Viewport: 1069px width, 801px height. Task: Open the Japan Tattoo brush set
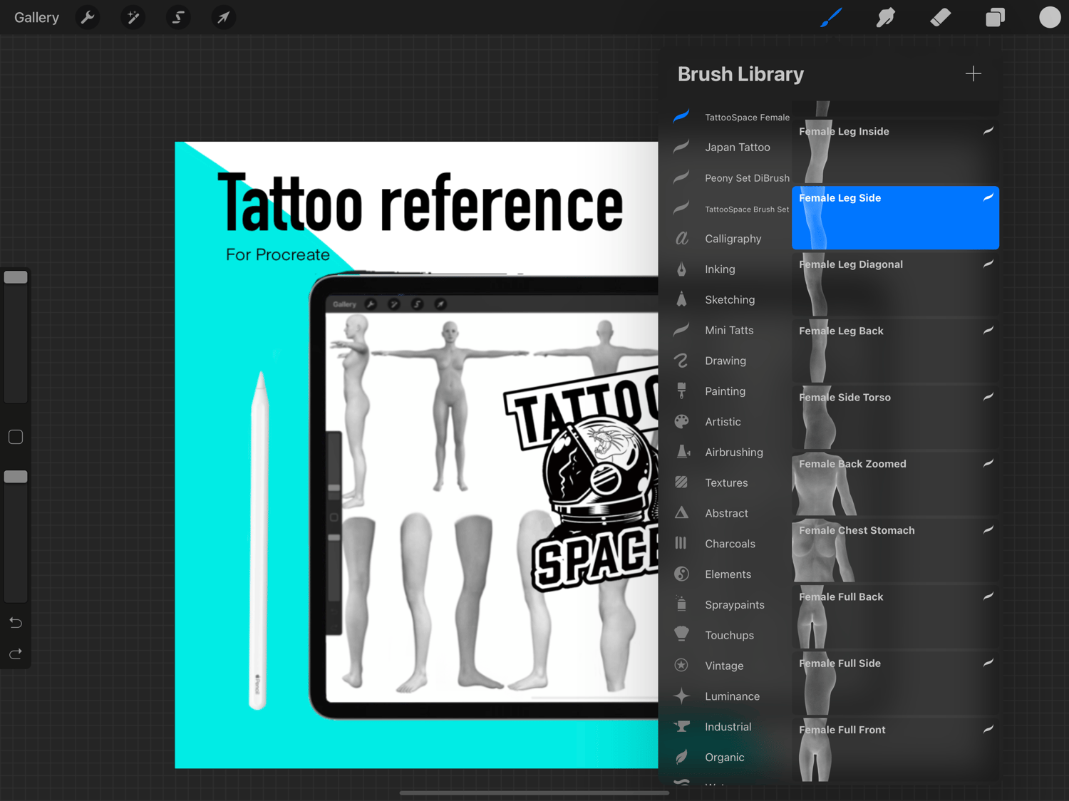[731, 148]
